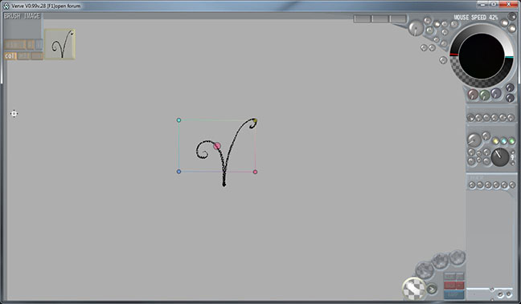This screenshot has width=521, height=304.
Task: Adjust the green color knob
Action: (x=485, y=95)
